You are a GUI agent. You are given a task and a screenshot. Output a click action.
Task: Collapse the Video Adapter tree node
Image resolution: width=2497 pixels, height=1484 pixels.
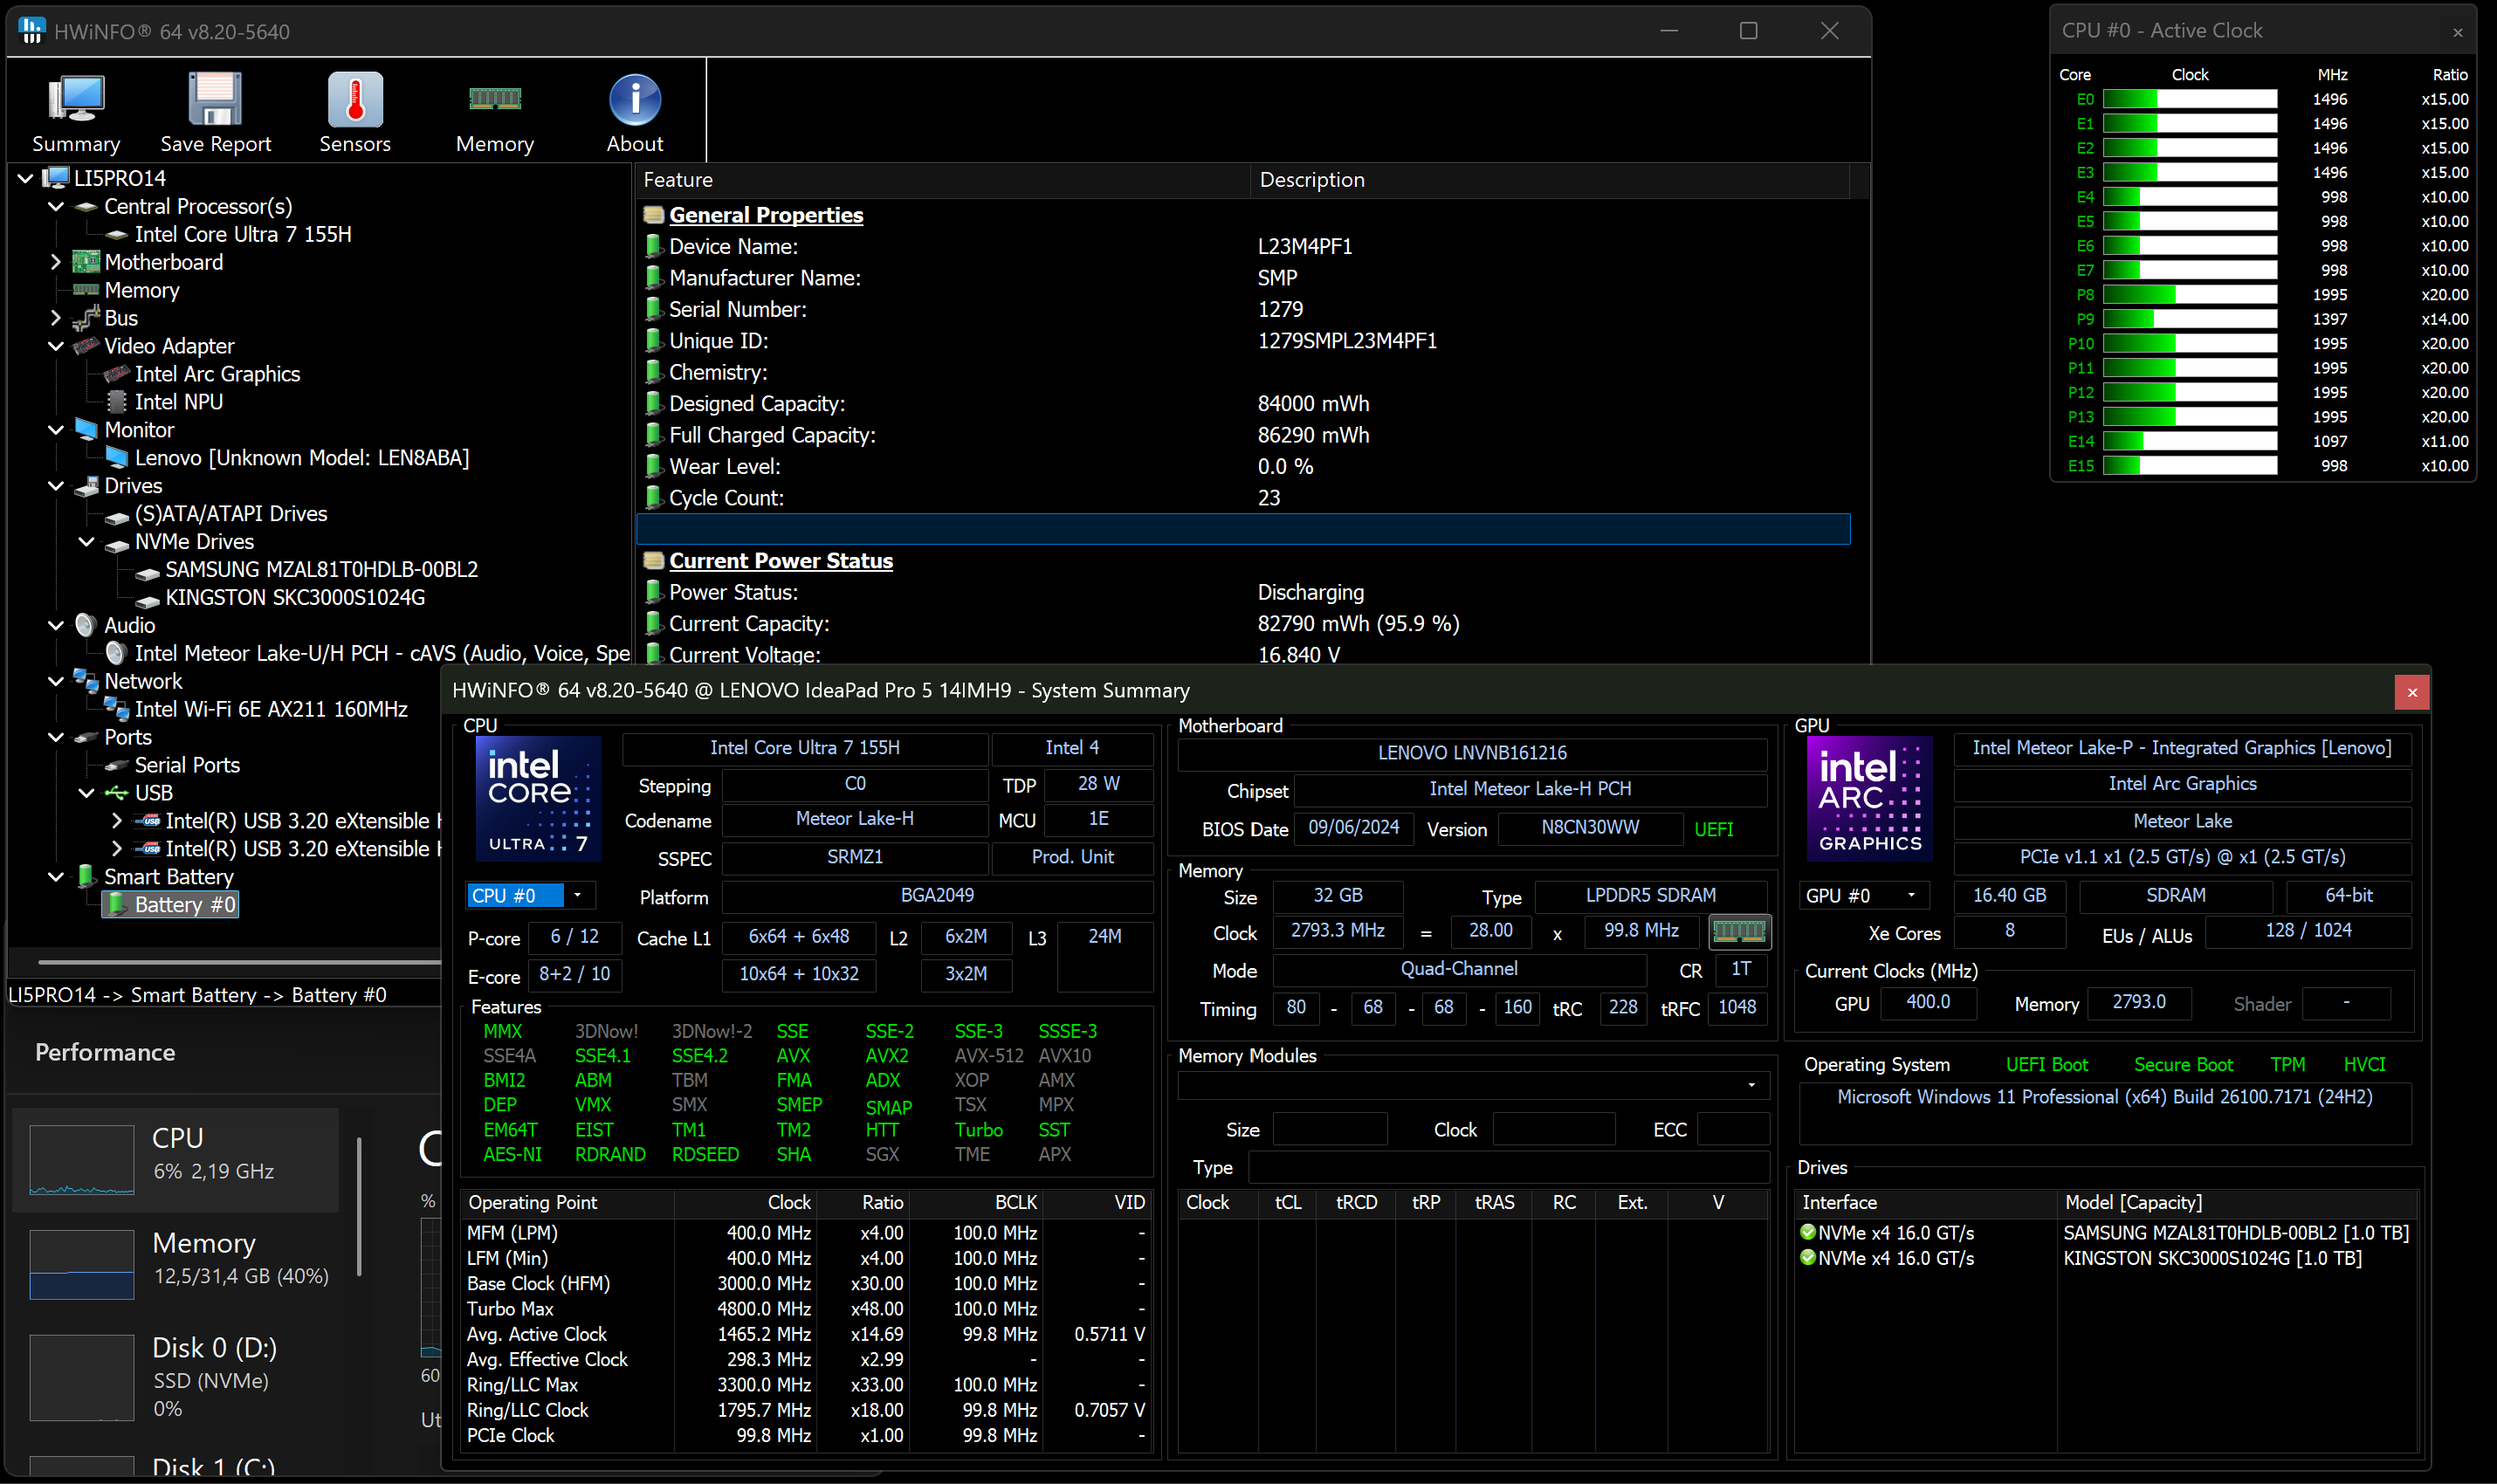(x=56, y=346)
